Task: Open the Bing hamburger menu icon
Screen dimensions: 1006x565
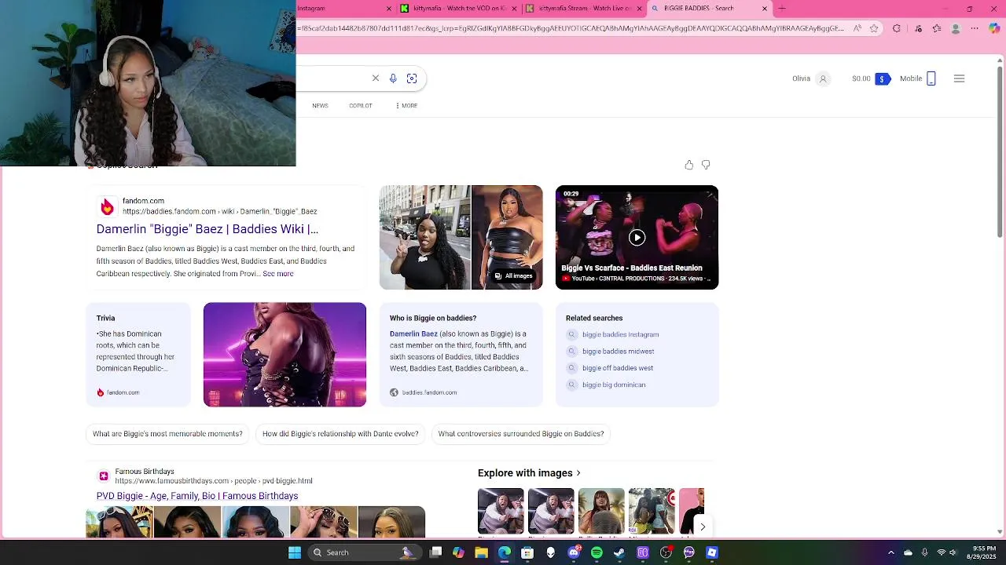Action: tap(959, 78)
